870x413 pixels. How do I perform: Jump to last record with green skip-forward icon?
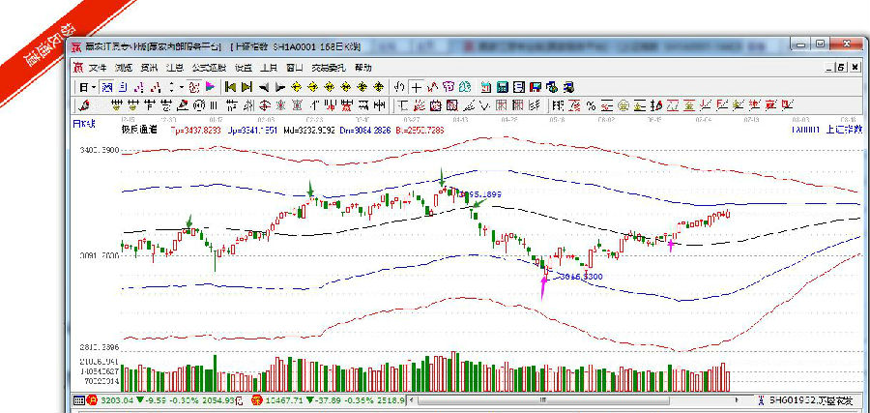pyautogui.click(x=247, y=87)
